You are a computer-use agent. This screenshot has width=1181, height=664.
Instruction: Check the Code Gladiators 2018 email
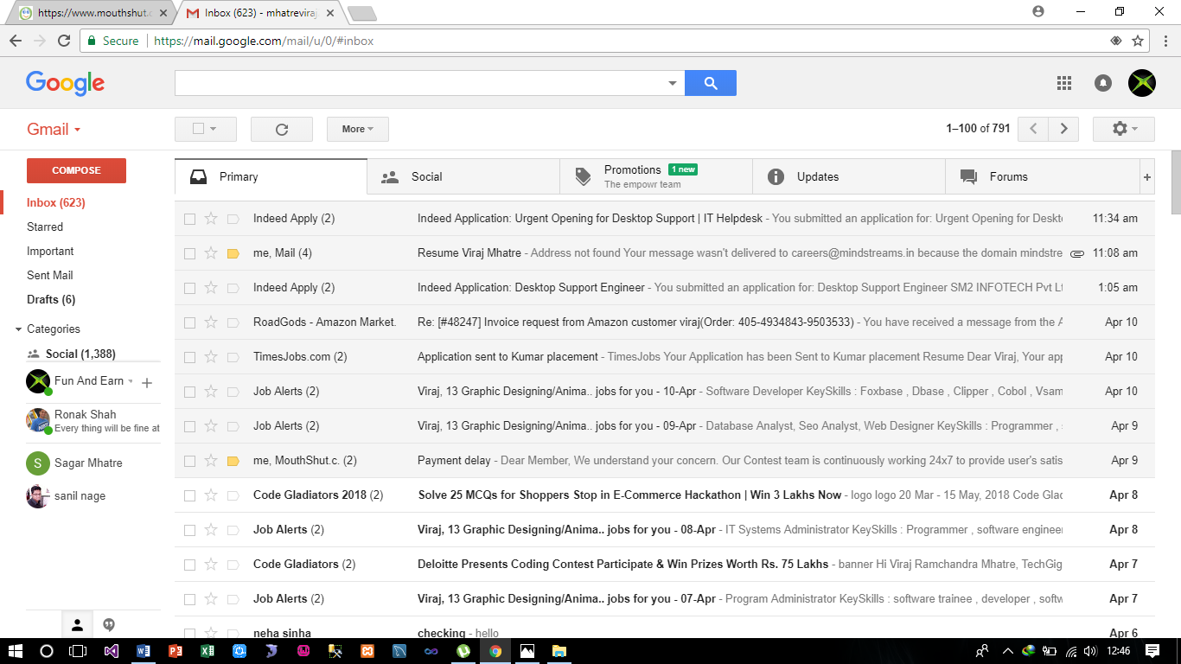pos(190,495)
